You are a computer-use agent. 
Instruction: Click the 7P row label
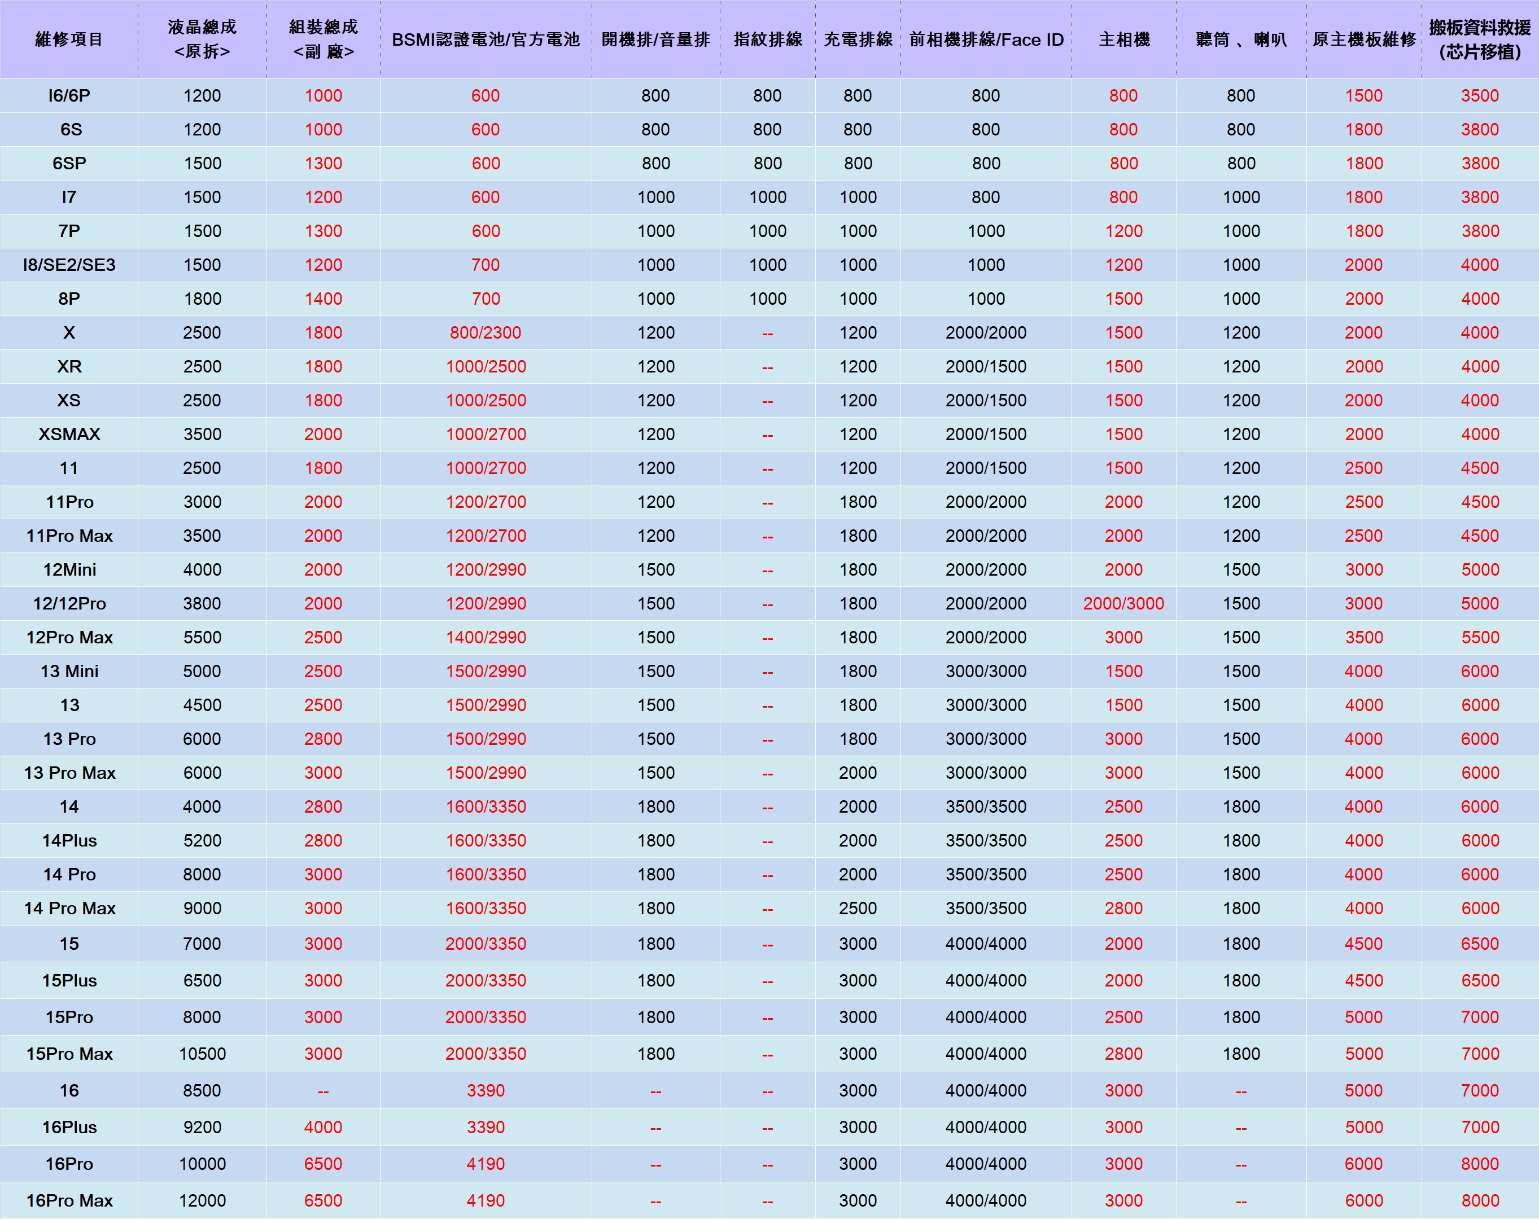click(69, 231)
